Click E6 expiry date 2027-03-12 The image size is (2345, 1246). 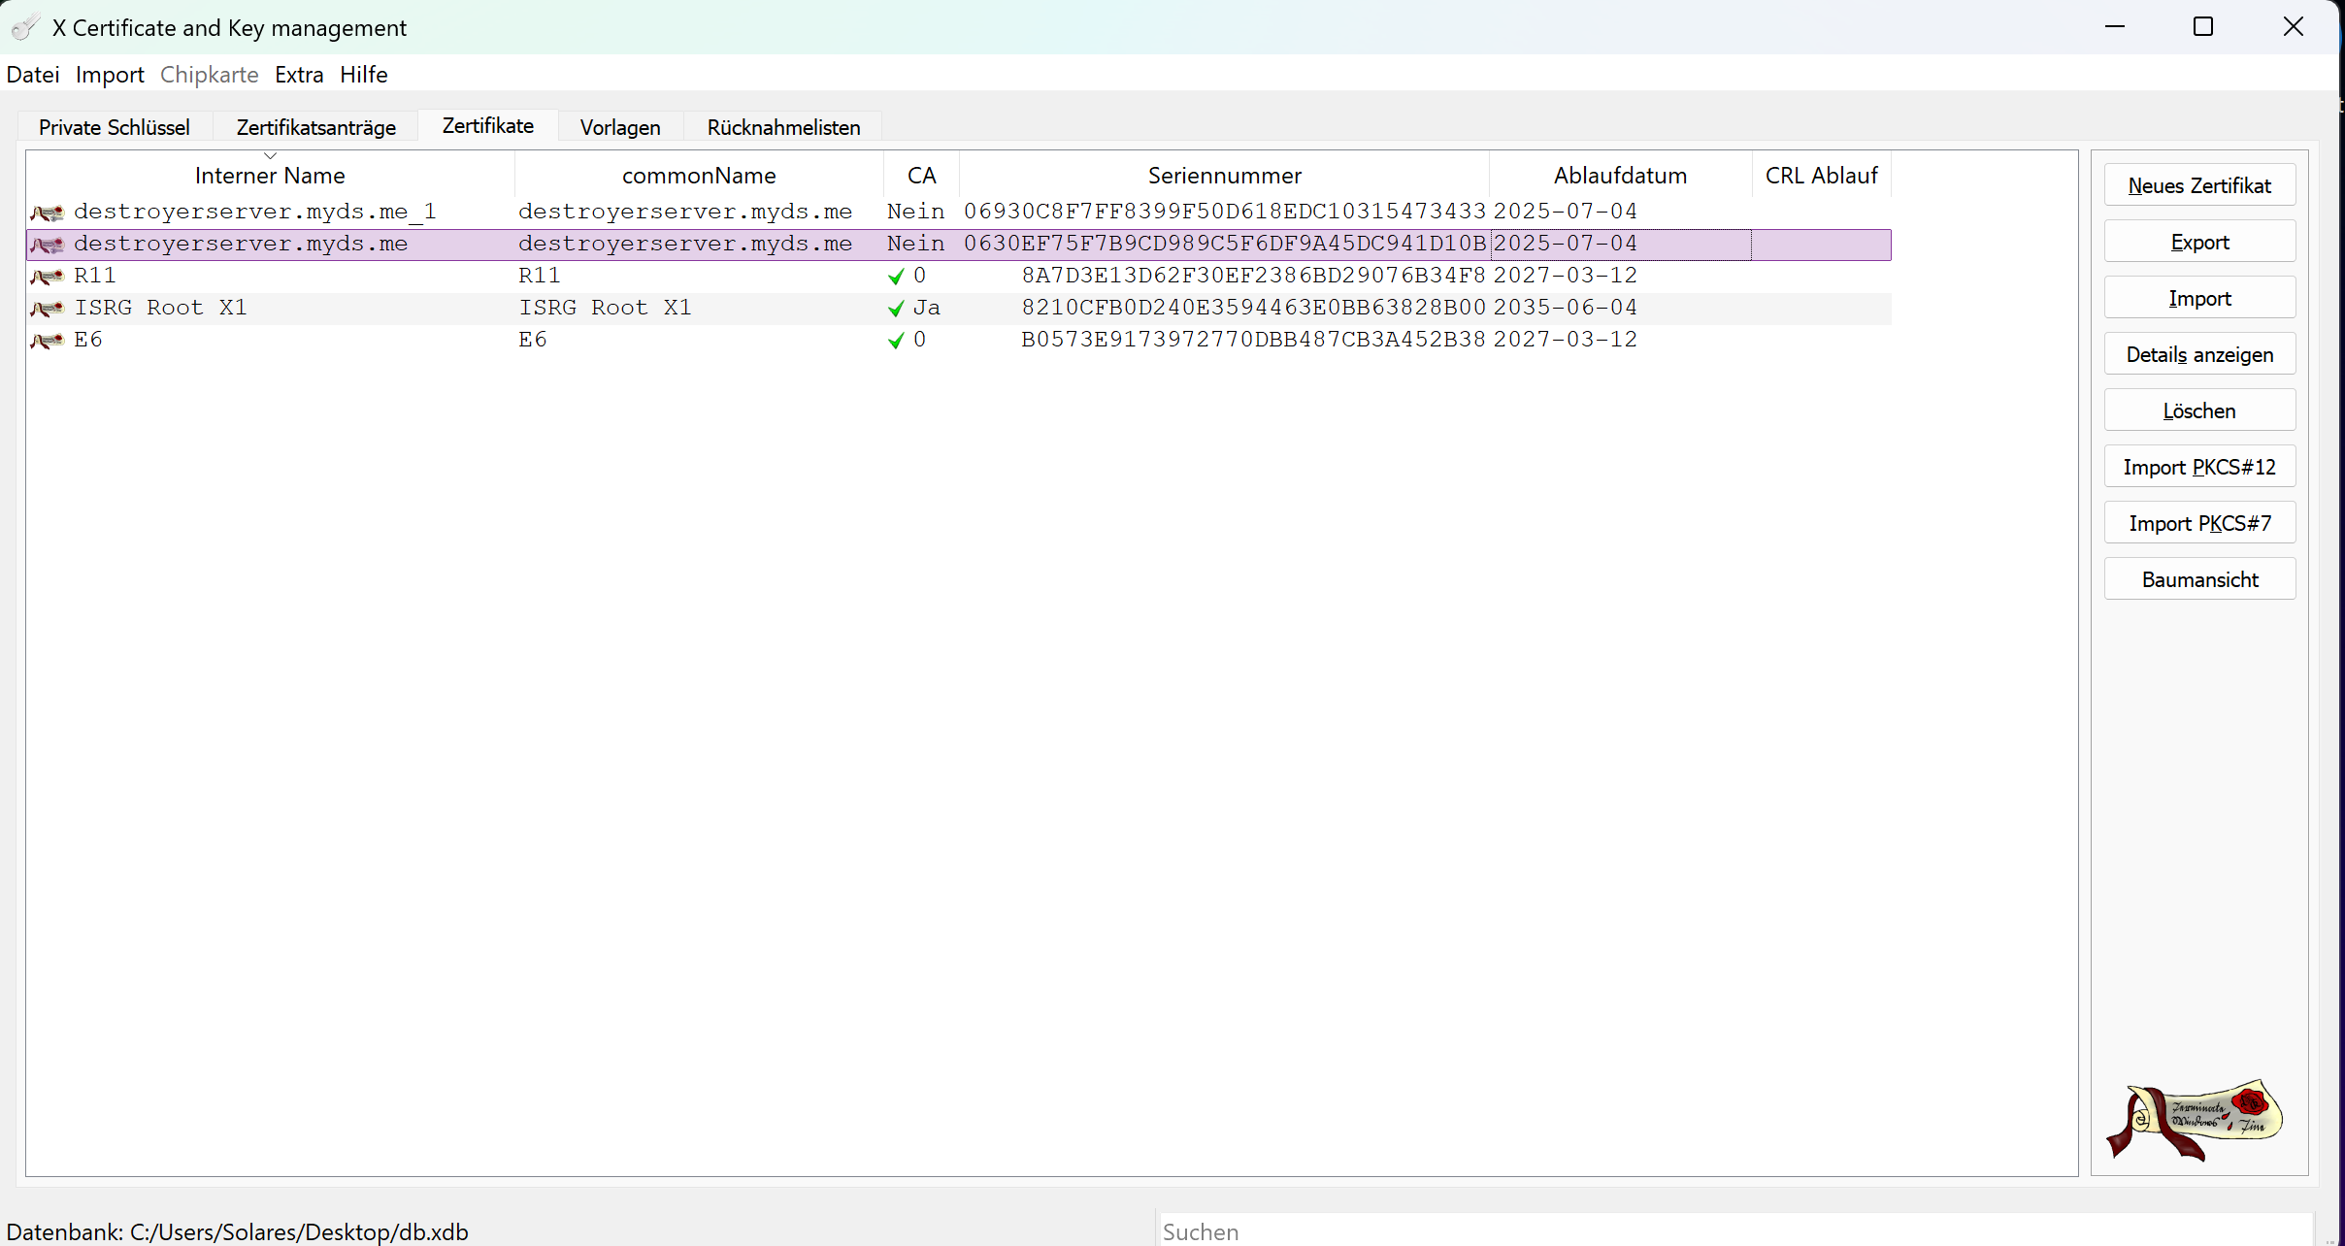click(1566, 340)
